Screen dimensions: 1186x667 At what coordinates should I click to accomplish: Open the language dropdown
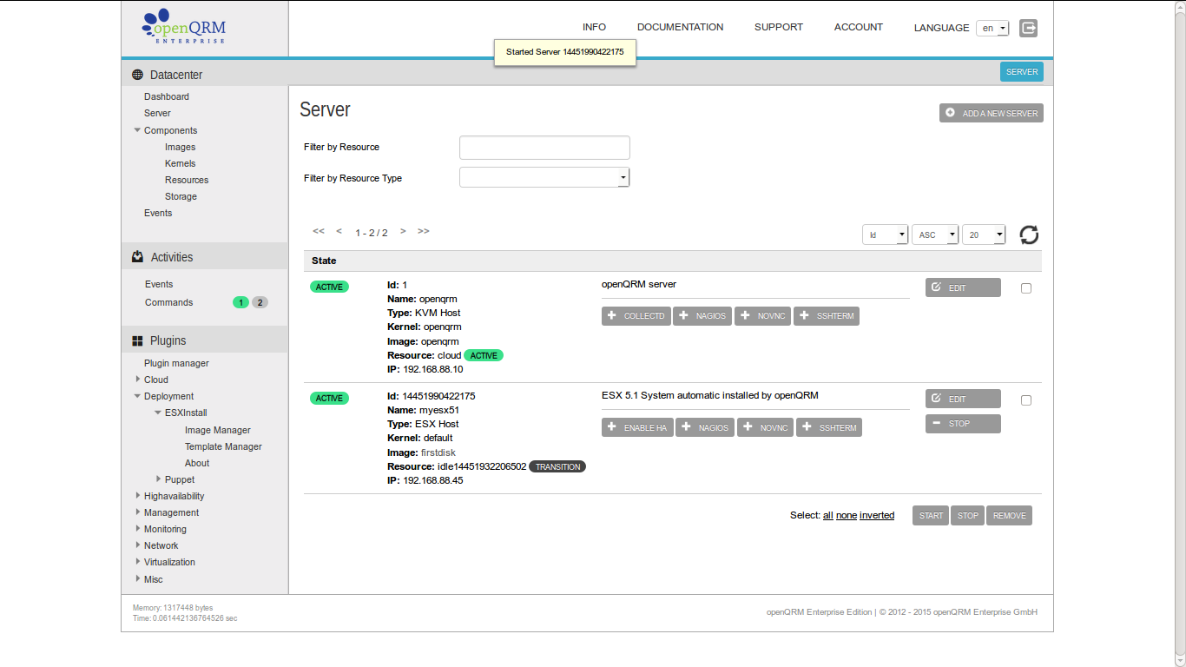pos(992,28)
